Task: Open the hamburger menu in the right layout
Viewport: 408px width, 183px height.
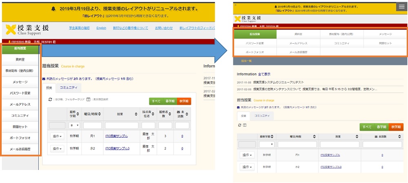Action: pos(401,7)
